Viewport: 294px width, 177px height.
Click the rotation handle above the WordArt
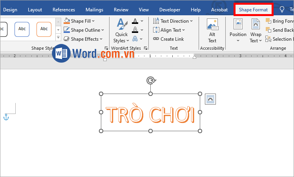(x=151, y=81)
